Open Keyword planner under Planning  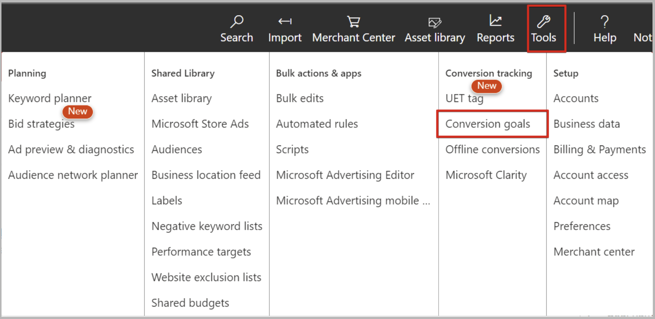(x=50, y=99)
